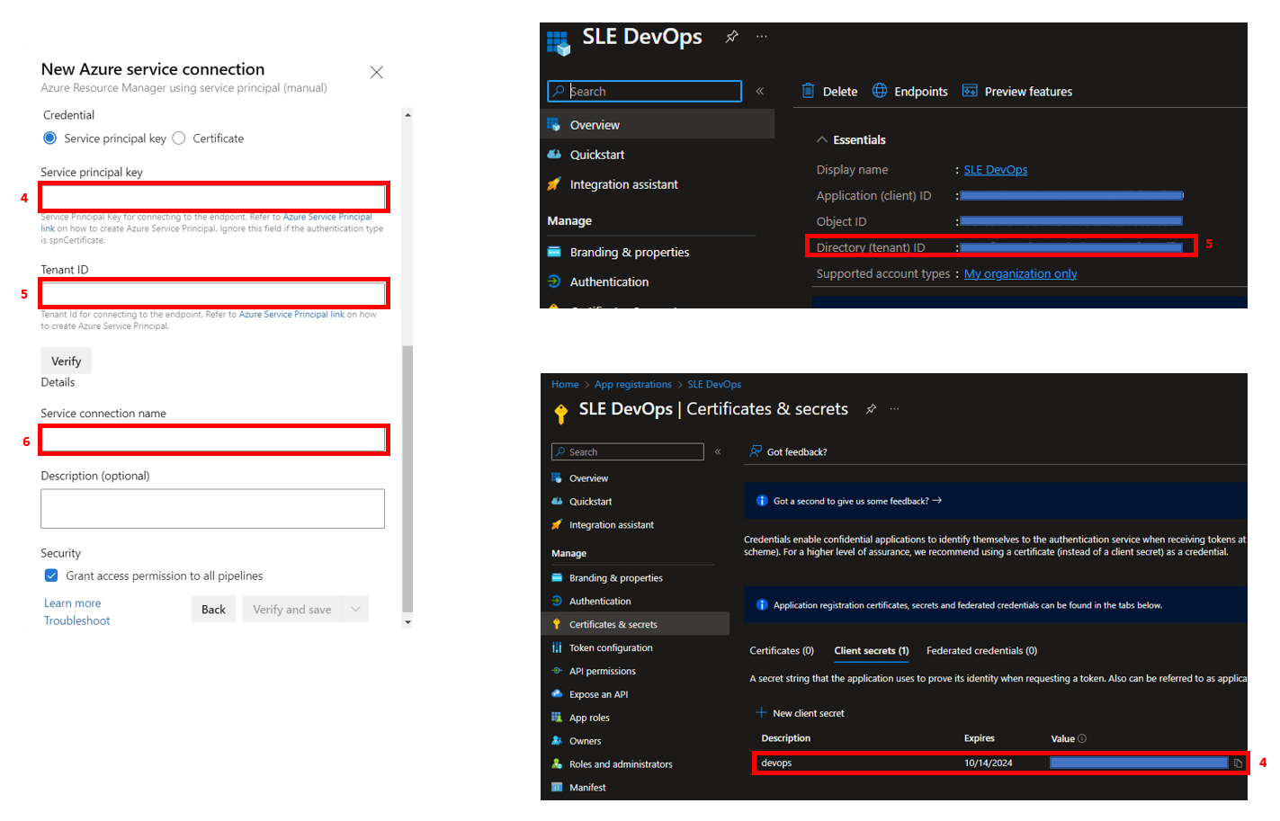Click the dialog's vertical scrollbar thumb
Viewport: 1280px width, 821px height.
[407, 478]
